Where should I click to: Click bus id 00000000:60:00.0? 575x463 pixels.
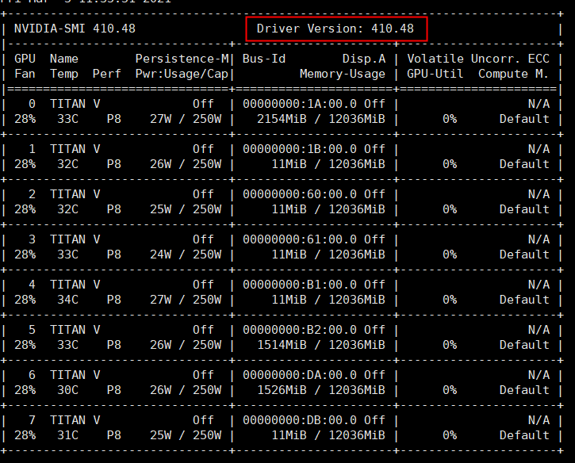(x=300, y=194)
